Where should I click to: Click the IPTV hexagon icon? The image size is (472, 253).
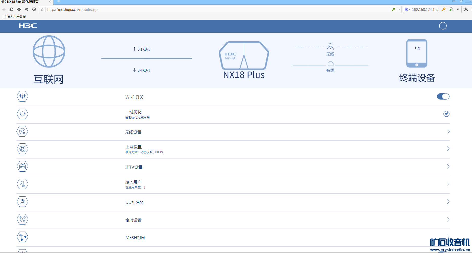[23, 167]
